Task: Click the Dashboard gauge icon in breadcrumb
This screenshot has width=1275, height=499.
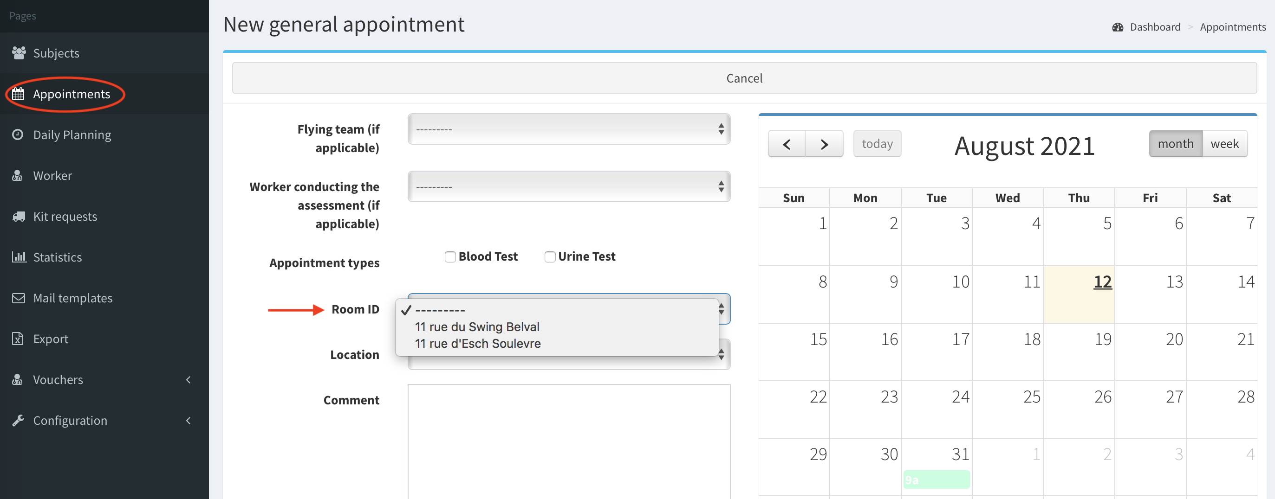Action: [x=1117, y=27]
